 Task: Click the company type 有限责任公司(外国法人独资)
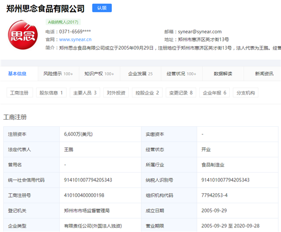coord(93,226)
